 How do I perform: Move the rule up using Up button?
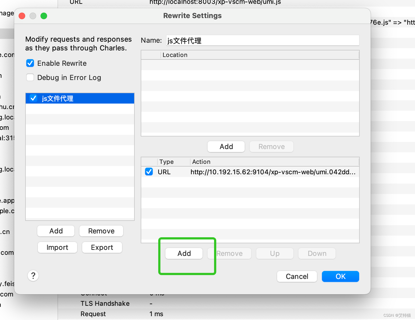coord(275,253)
